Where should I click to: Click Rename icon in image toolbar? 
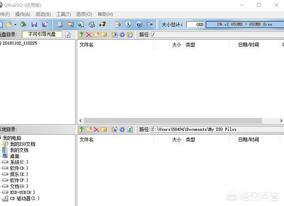coord(104,34)
